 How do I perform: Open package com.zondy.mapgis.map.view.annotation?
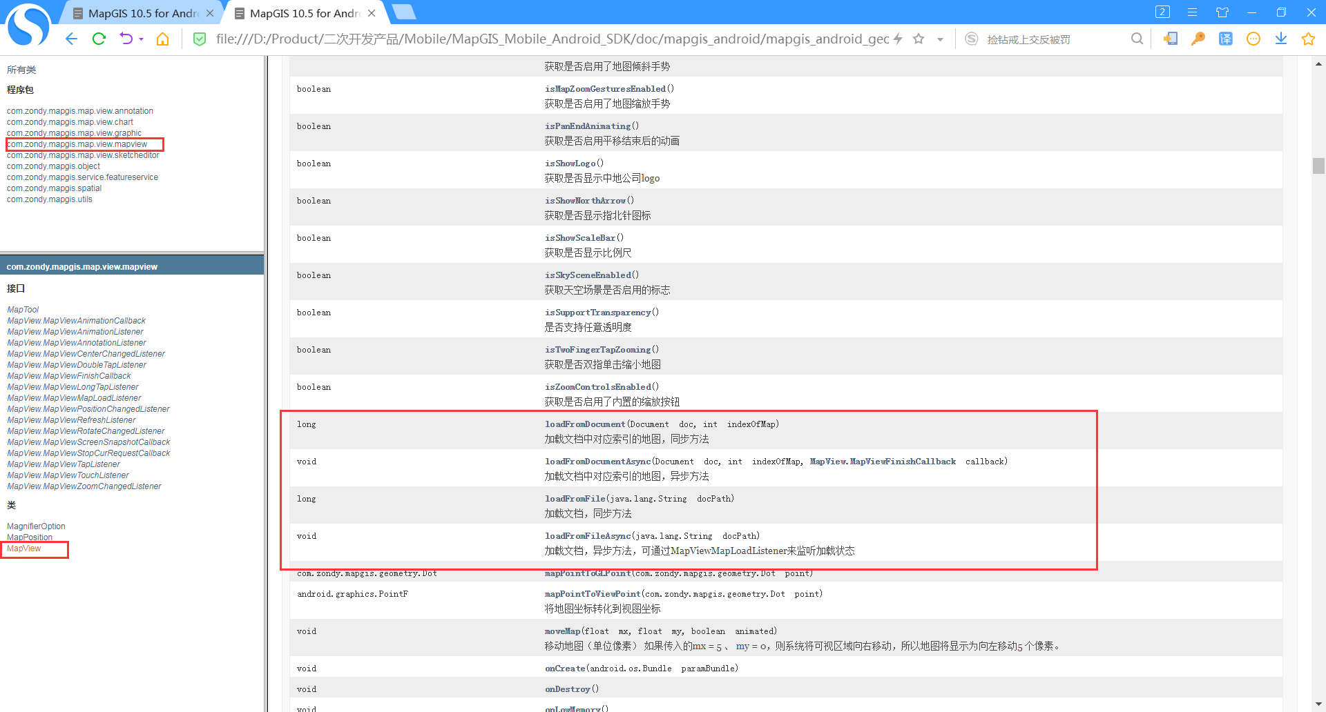(x=80, y=111)
